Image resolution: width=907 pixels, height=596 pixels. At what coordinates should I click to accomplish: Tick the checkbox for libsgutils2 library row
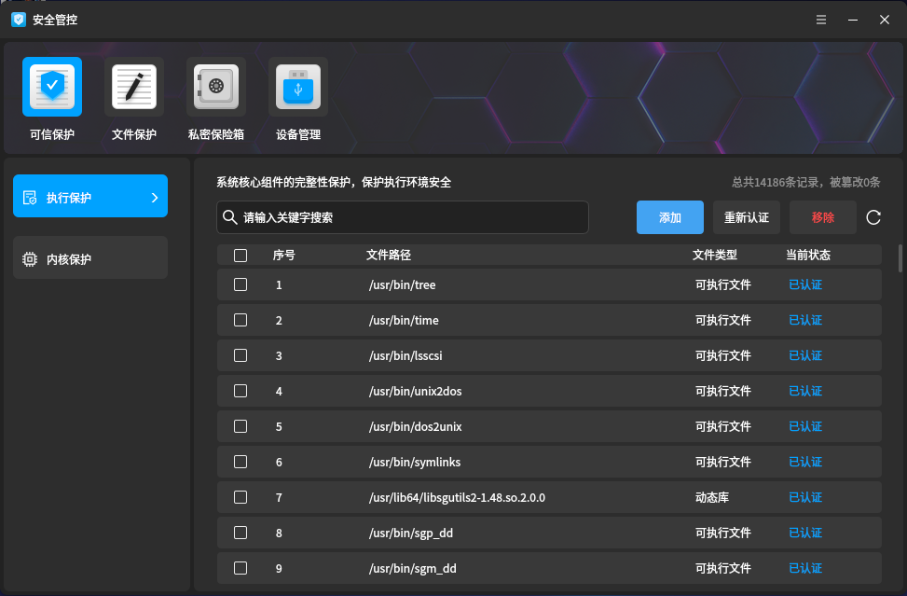click(x=240, y=497)
